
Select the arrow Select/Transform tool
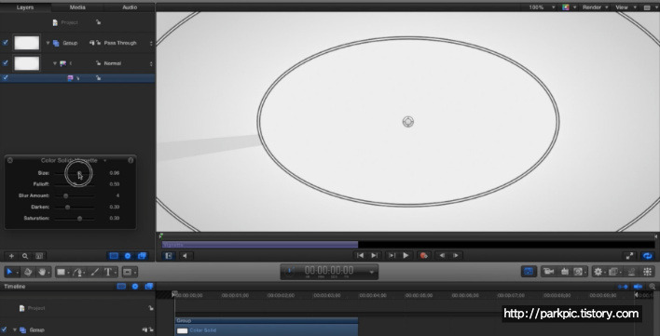click(x=9, y=272)
